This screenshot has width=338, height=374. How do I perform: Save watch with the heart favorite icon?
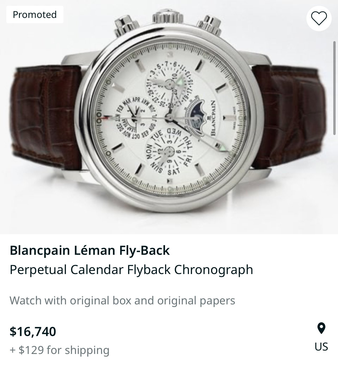(319, 18)
